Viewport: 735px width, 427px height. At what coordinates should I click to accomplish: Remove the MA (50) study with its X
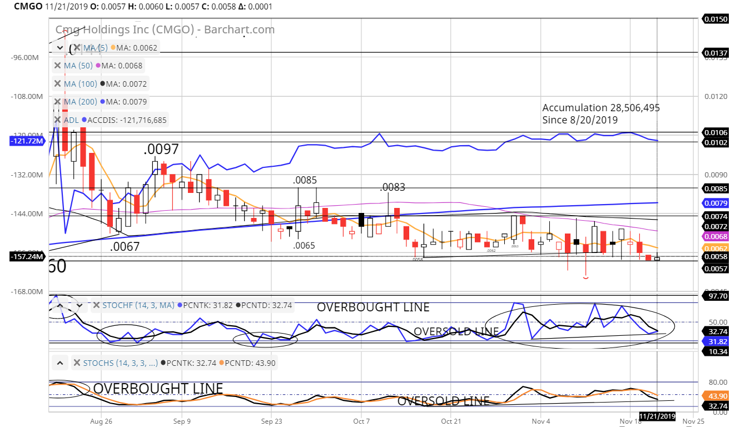click(57, 66)
